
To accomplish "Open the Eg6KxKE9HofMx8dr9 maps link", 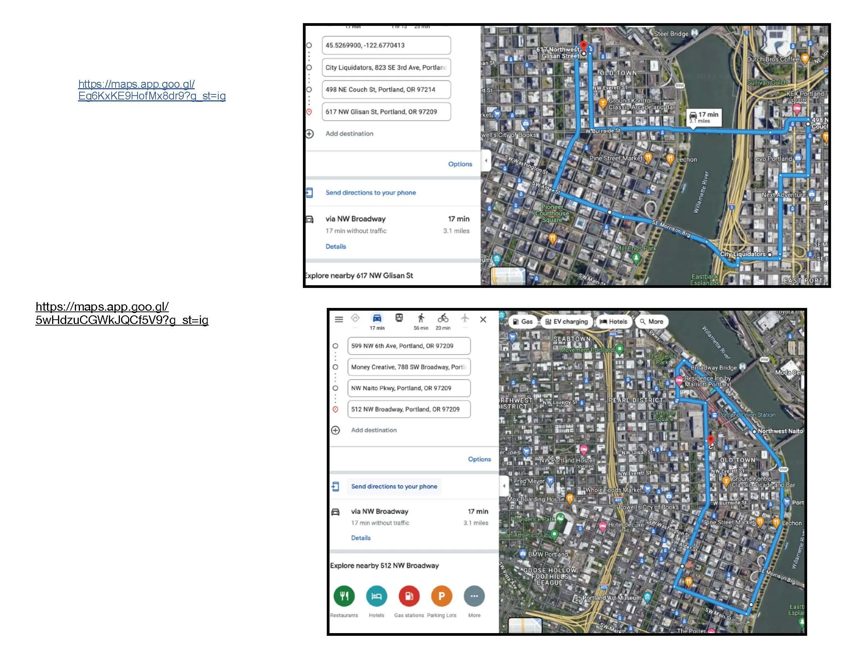I will tap(152, 90).
